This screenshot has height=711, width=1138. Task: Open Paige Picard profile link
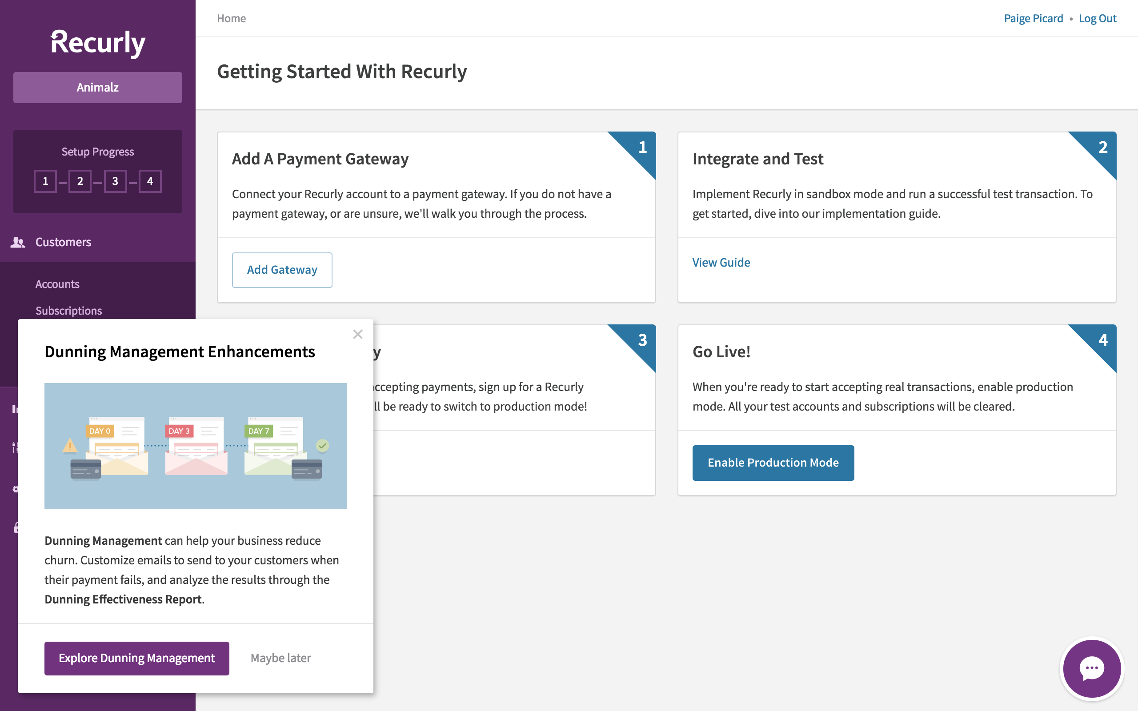point(1033,18)
